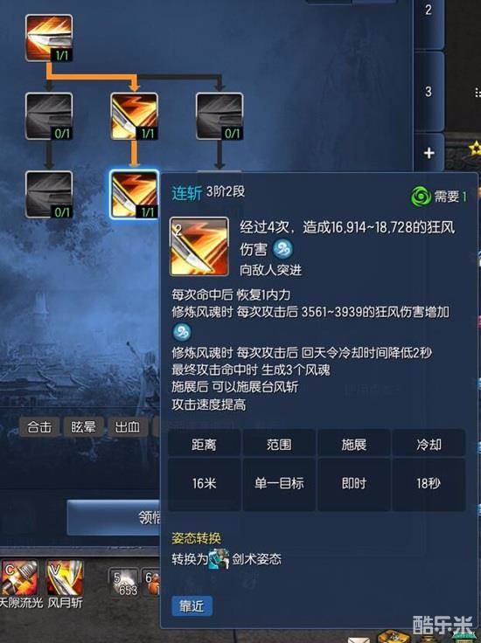Click the 风月斩 skill icon on hotbar
This screenshot has width=481, height=643.
coord(65,578)
